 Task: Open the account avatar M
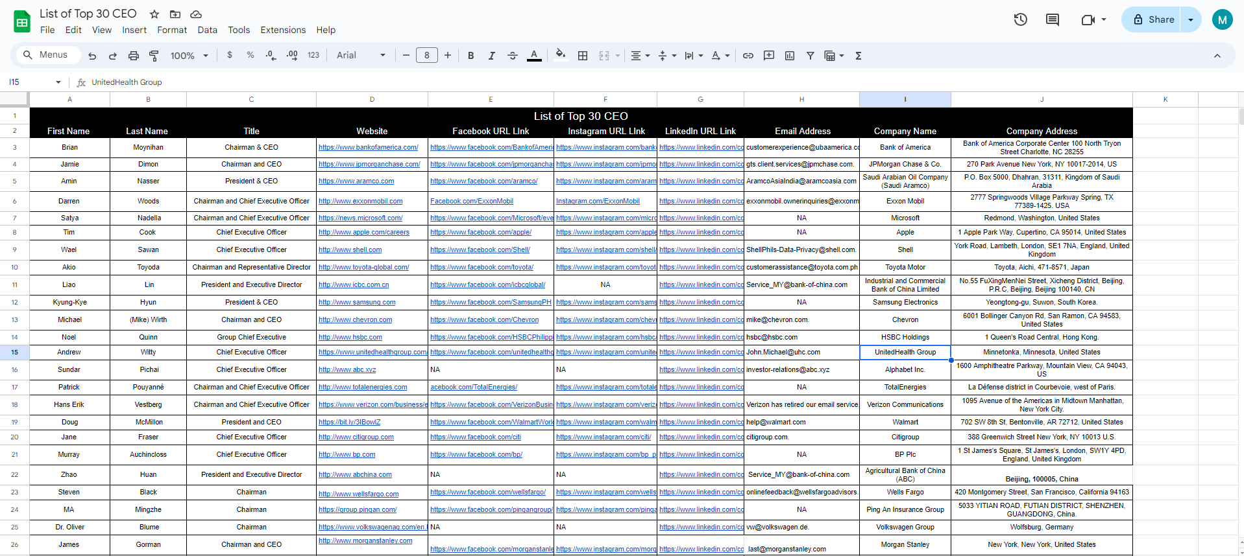click(x=1222, y=19)
